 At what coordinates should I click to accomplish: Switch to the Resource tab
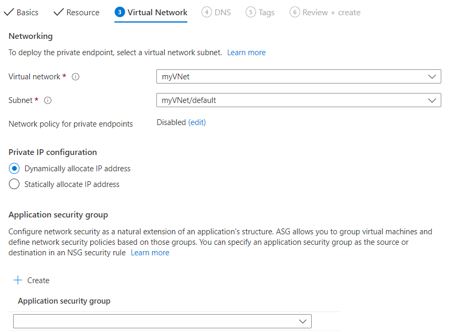tap(82, 12)
